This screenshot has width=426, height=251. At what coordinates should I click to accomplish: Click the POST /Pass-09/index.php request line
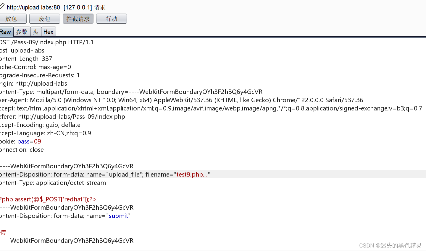[x=47, y=42]
